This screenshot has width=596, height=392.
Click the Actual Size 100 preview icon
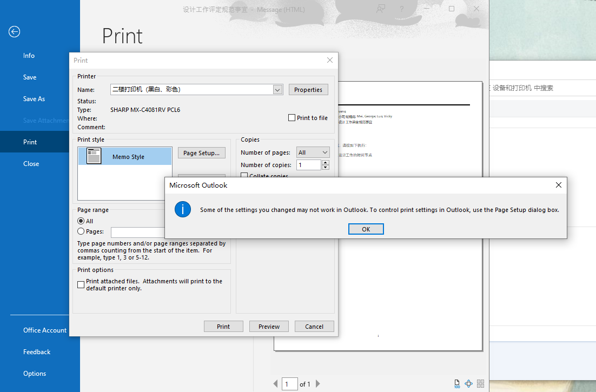457,384
